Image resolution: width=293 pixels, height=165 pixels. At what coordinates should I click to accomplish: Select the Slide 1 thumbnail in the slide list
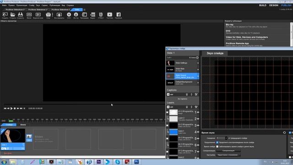click(x=13, y=136)
